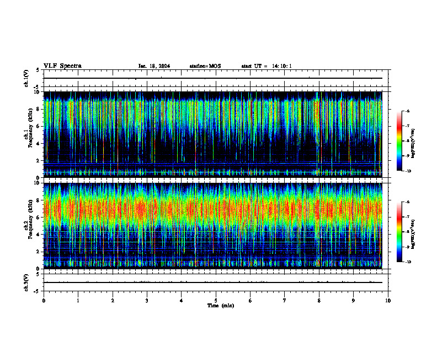Viewport: 437px width, 337px height.
Task: Click the ch.1 colorbar log(PSD) label
Action: point(413,144)
